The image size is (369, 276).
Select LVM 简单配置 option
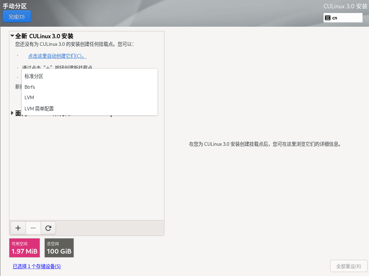click(x=89, y=109)
